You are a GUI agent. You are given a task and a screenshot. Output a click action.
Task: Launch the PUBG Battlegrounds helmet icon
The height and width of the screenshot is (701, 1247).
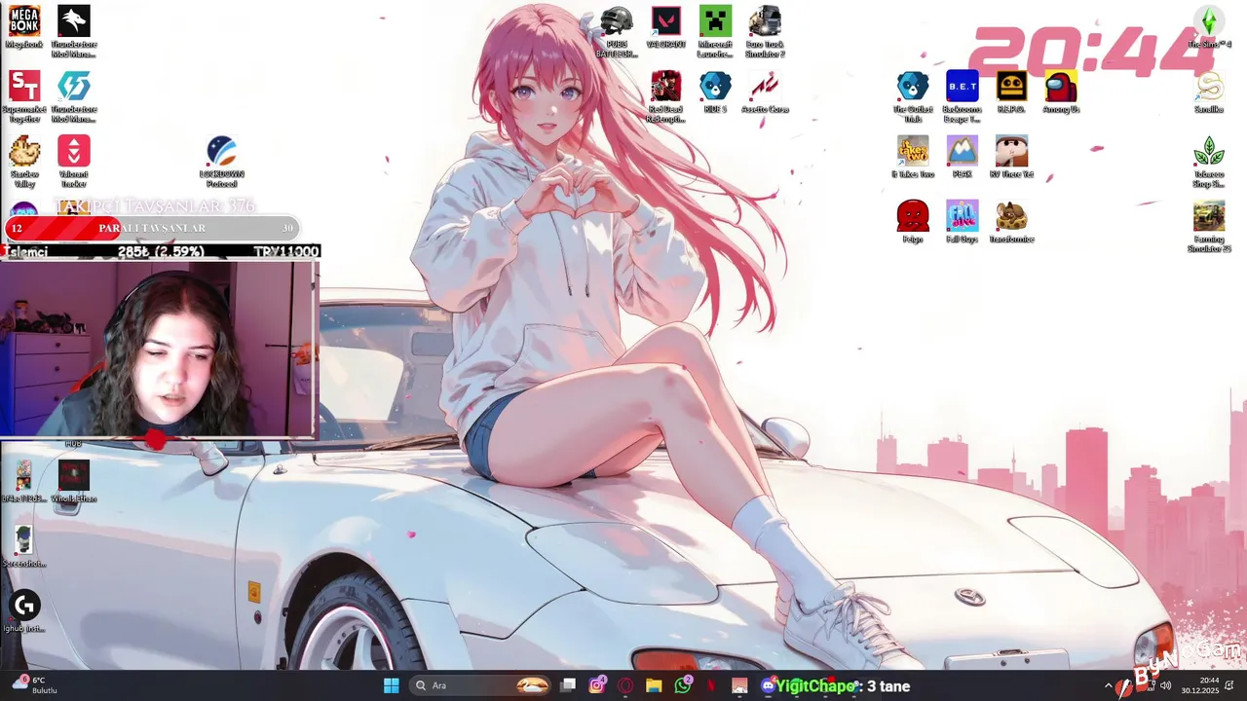(x=617, y=29)
